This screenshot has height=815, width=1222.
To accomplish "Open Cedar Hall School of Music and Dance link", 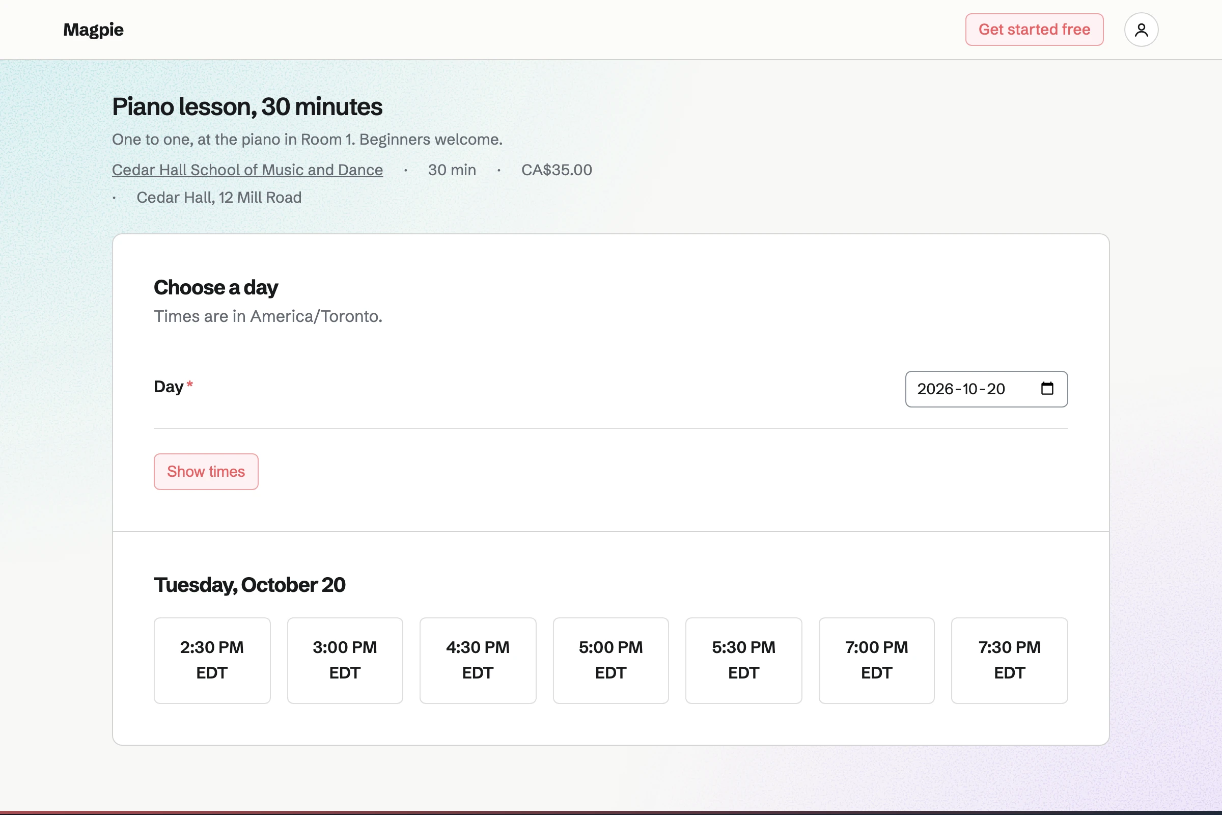I will (247, 170).
